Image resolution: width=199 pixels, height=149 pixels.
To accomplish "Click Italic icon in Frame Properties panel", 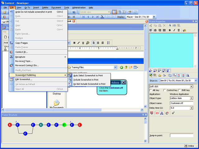I will coord(174,30).
